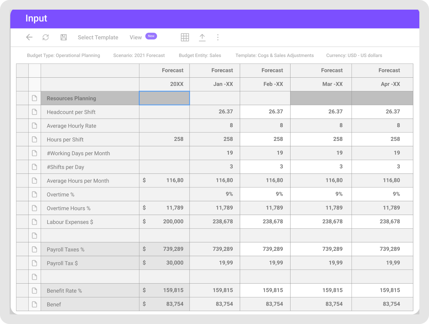This screenshot has width=429, height=324.
Task: Click the document icon beside Hours per Shift
Action: point(35,139)
